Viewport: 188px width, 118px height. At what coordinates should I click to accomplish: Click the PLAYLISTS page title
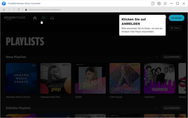coord(25,41)
